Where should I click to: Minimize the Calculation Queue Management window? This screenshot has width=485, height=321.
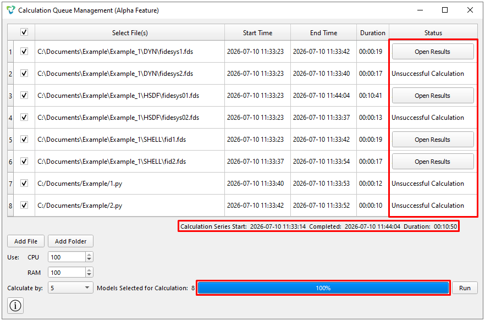420,10
